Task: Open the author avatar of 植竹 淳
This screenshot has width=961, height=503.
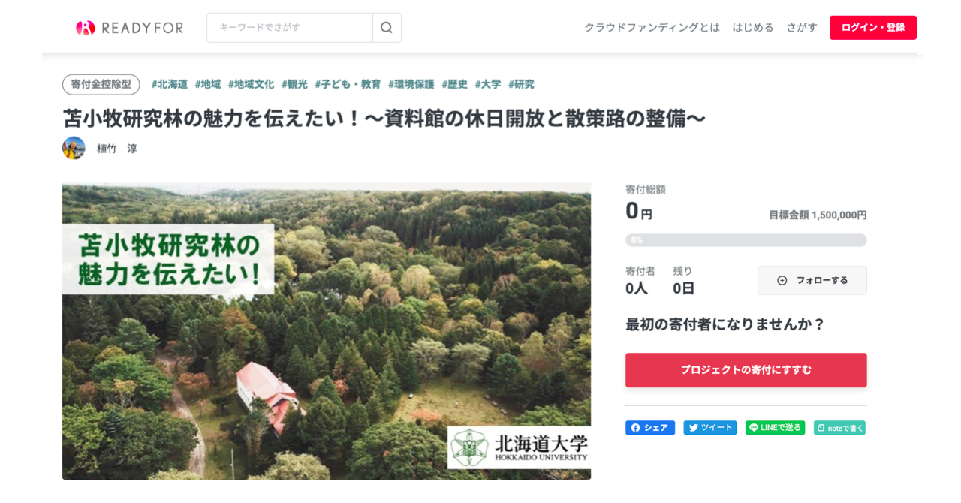Action: (x=74, y=148)
